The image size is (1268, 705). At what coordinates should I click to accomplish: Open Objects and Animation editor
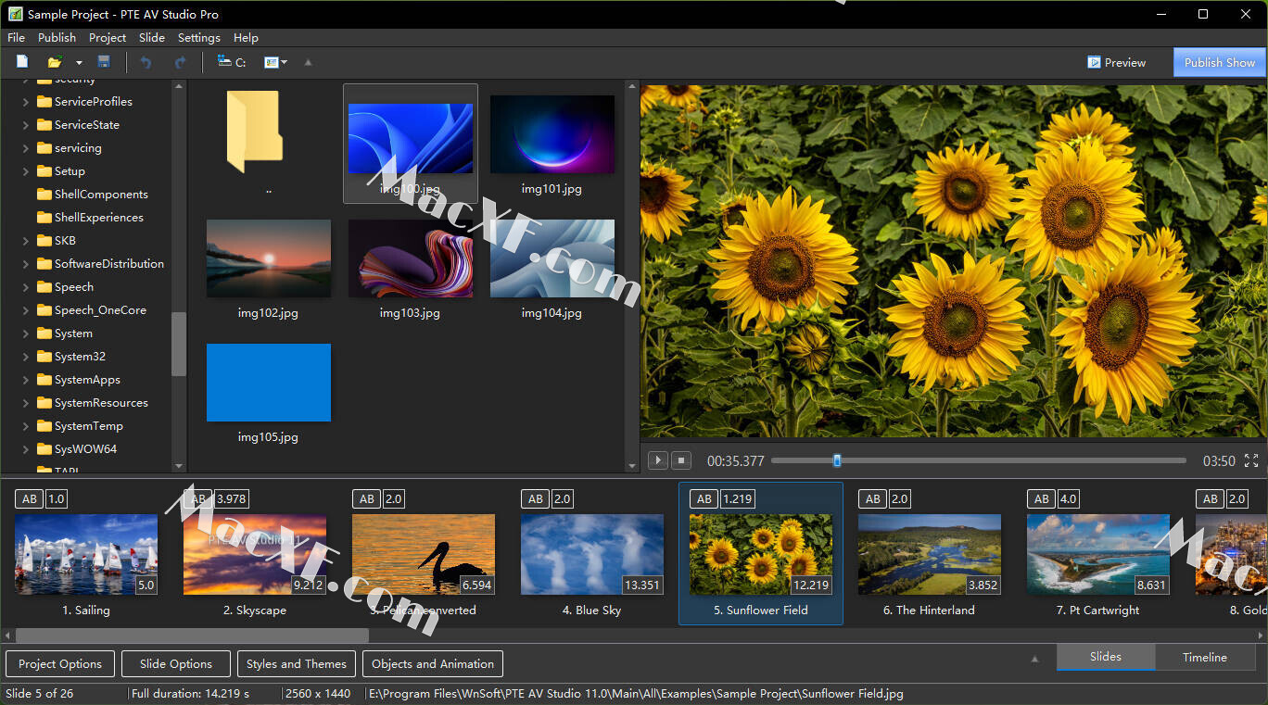pos(432,663)
